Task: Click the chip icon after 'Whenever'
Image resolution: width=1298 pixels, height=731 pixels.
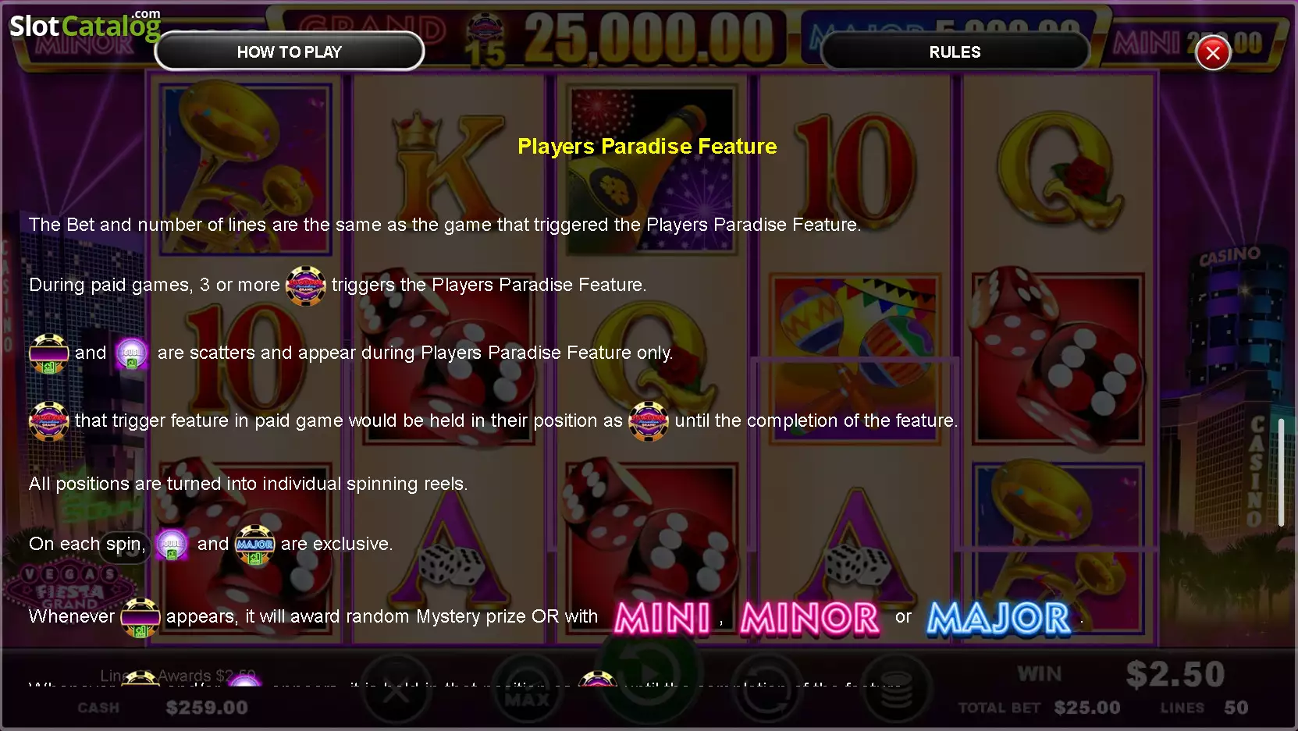Action: click(x=140, y=617)
